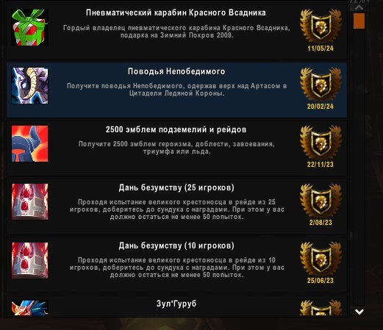The image size is (383, 330).
Task: Select the Зул'Гуруб achievement title
Action: [176, 304]
